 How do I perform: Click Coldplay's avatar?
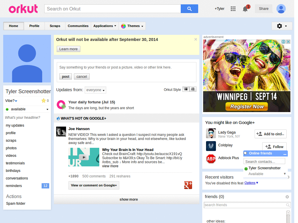point(211,146)
